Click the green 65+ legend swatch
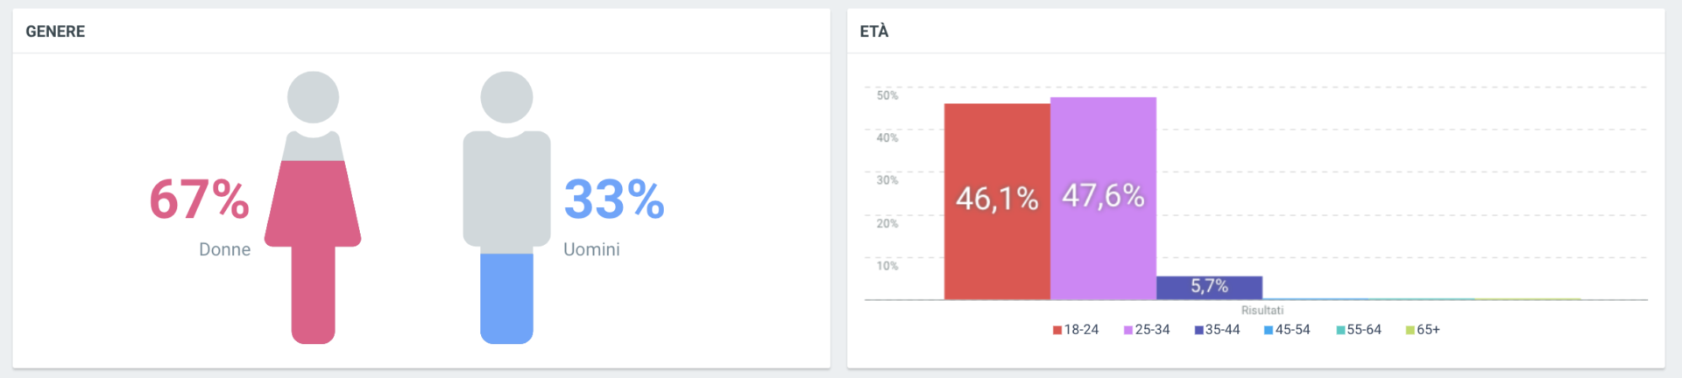1682x378 pixels. (x=1410, y=330)
